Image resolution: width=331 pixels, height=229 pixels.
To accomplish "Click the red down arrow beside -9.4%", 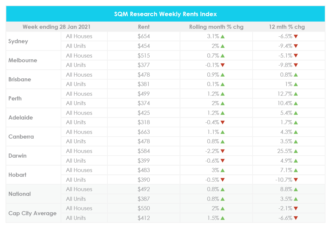I will pos(296,46).
